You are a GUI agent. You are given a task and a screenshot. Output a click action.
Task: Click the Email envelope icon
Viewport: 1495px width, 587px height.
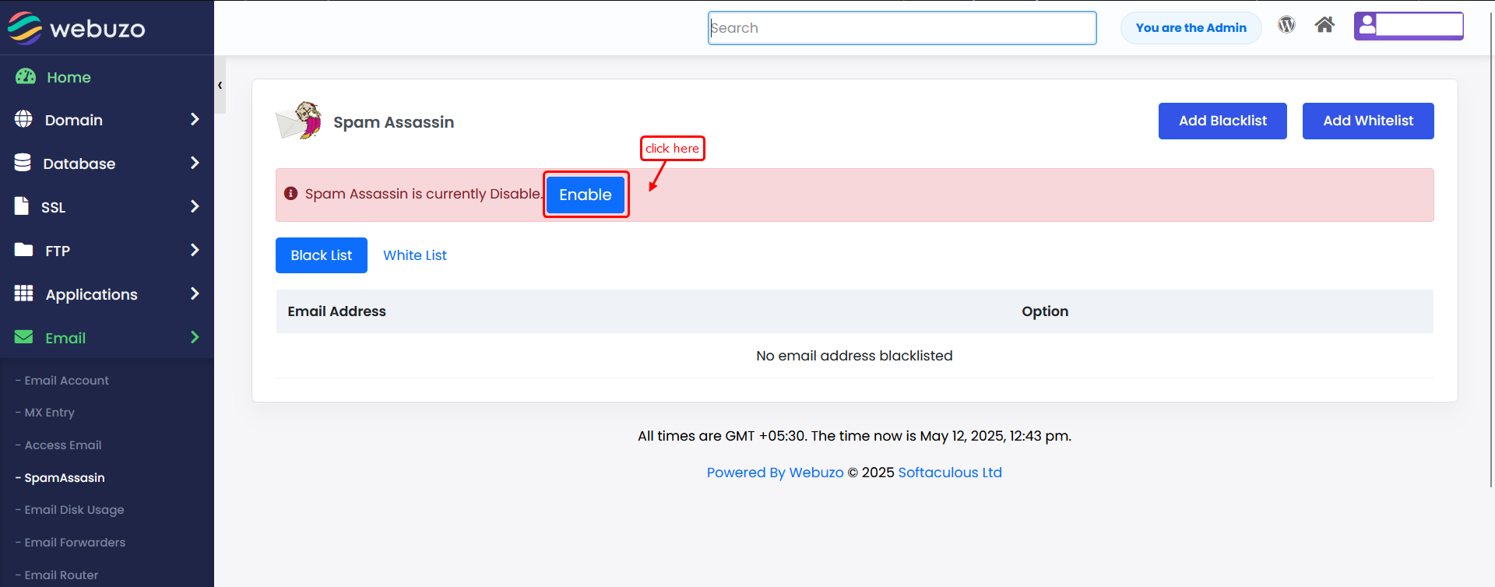(x=24, y=337)
